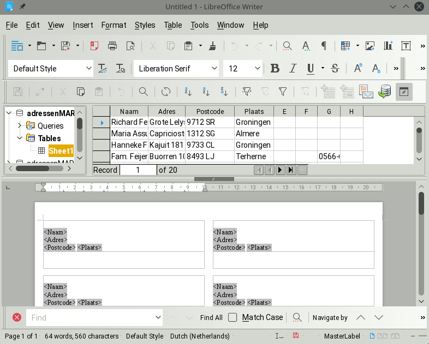Open the paragraph style dropdown showing Default Style
Screen dimensions: 429x344
point(90,68)
